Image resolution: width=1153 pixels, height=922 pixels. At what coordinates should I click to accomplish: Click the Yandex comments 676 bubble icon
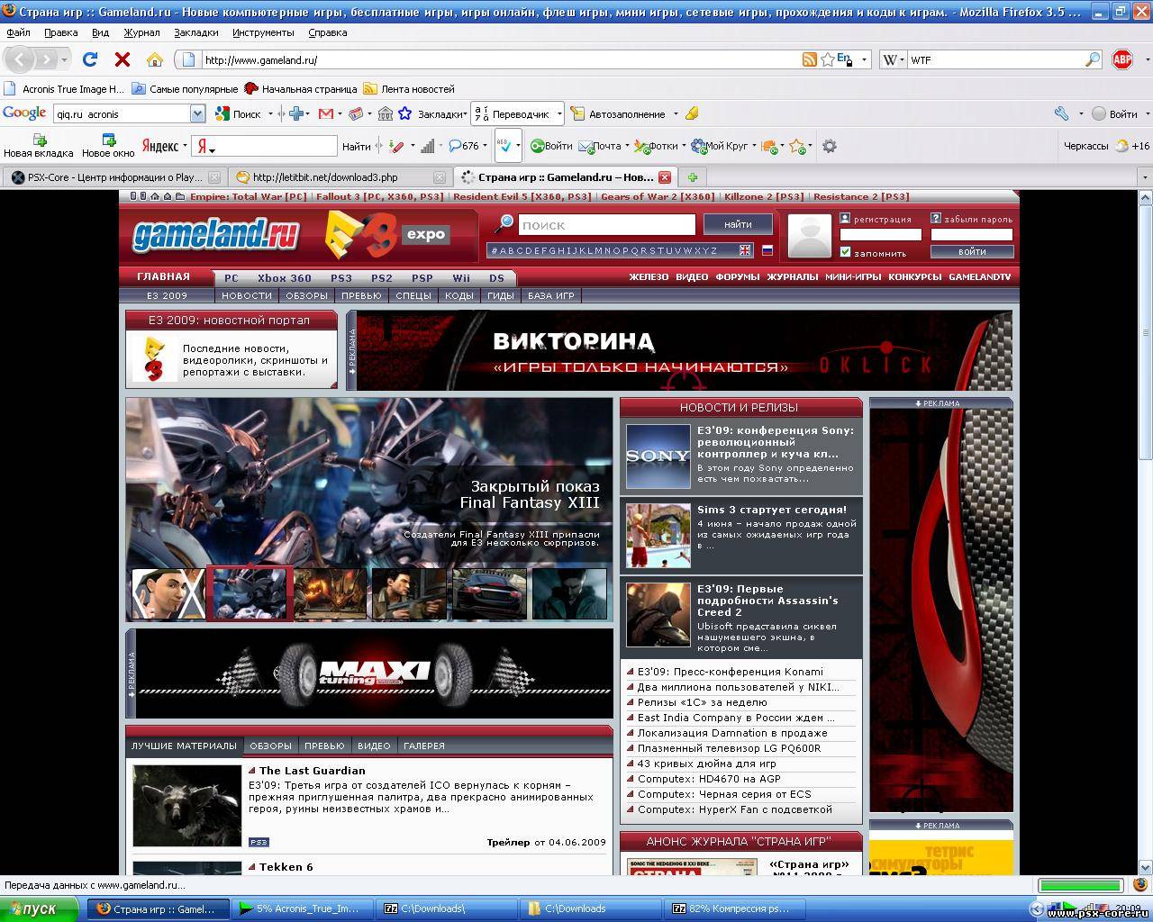click(x=455, y=146)
